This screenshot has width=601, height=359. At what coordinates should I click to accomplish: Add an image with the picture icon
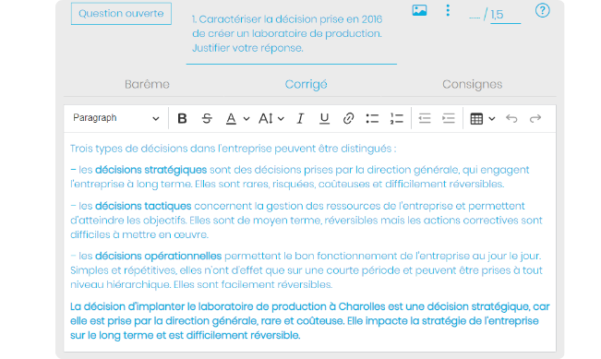419,10
